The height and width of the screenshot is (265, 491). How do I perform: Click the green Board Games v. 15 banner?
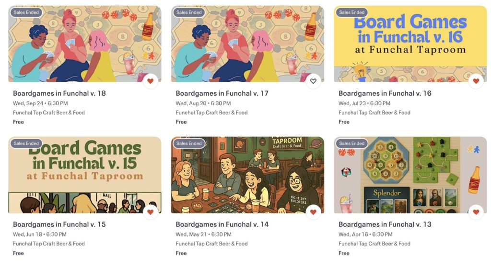pyautogui.click(x=85, y=175)
